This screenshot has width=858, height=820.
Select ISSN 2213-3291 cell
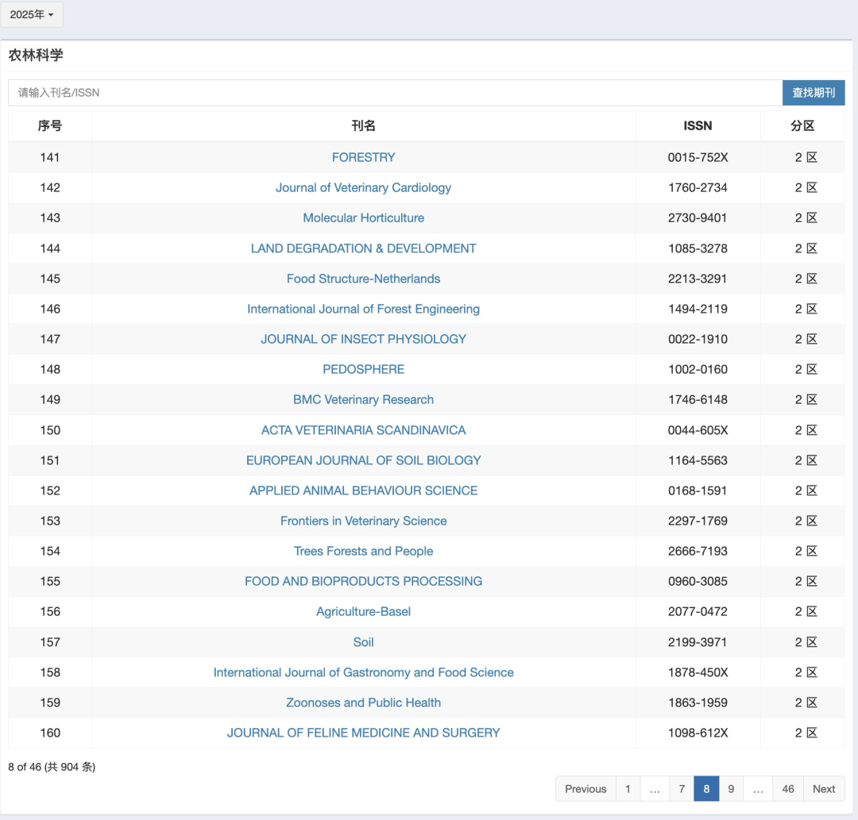[x=698, y=279]
